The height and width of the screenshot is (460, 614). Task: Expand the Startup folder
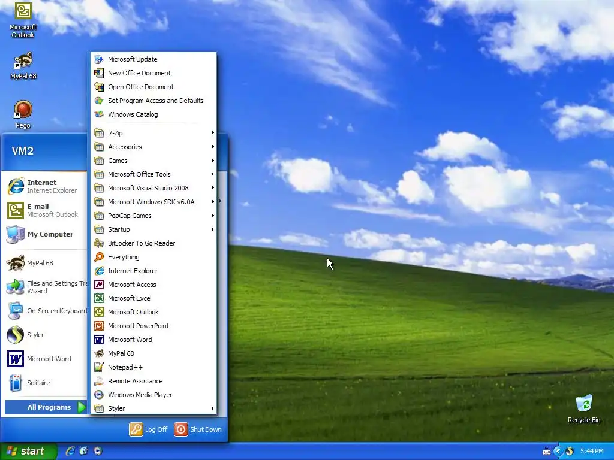tap(153, 229)
